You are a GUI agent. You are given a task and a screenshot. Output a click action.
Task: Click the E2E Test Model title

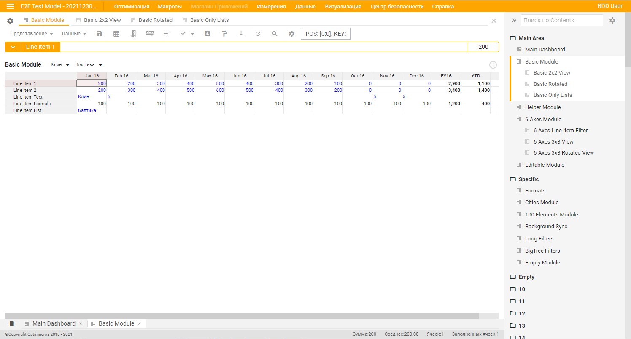coord(59,6)
